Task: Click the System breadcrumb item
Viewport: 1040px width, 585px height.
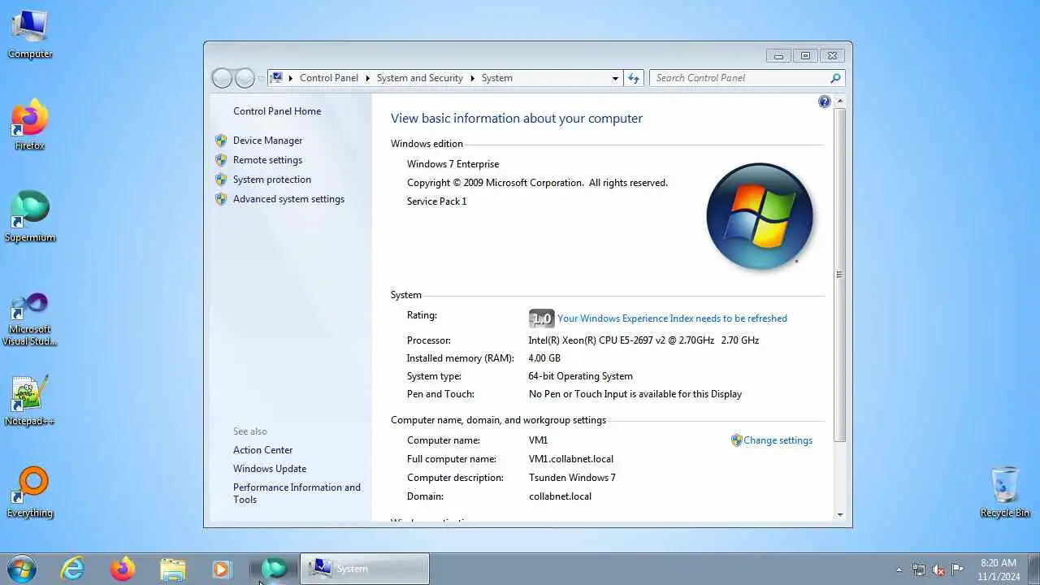Action: (497, 78)
